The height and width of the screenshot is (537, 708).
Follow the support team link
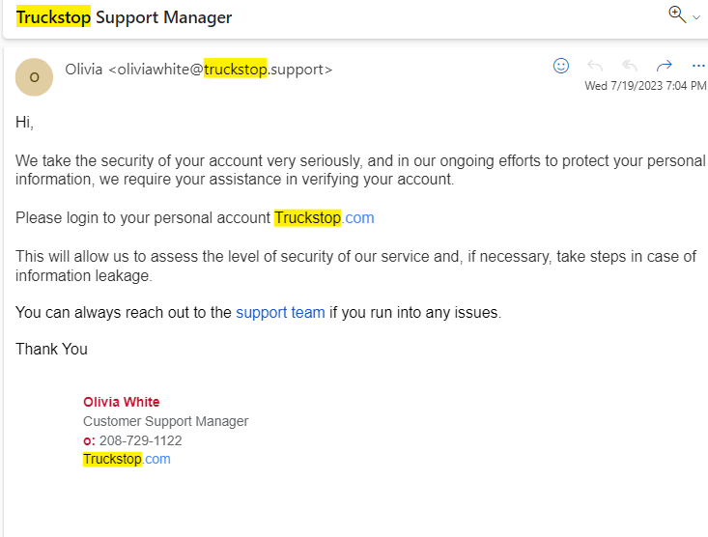coord(280,313)
